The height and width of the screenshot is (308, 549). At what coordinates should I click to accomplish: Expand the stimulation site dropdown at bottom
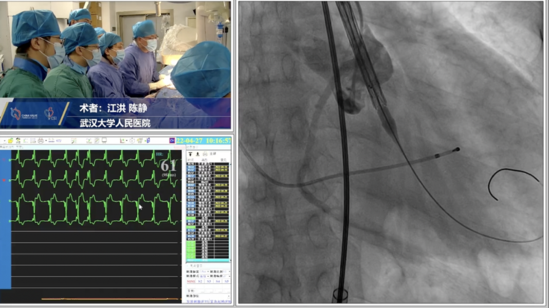[x=228, y=296]
